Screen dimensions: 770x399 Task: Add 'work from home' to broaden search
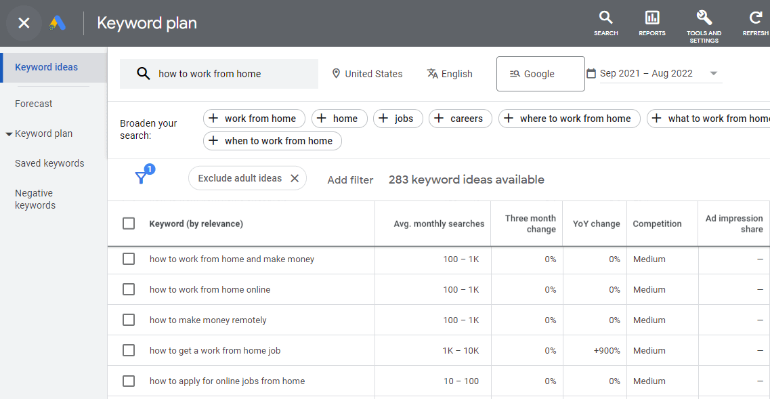[255, 119]
